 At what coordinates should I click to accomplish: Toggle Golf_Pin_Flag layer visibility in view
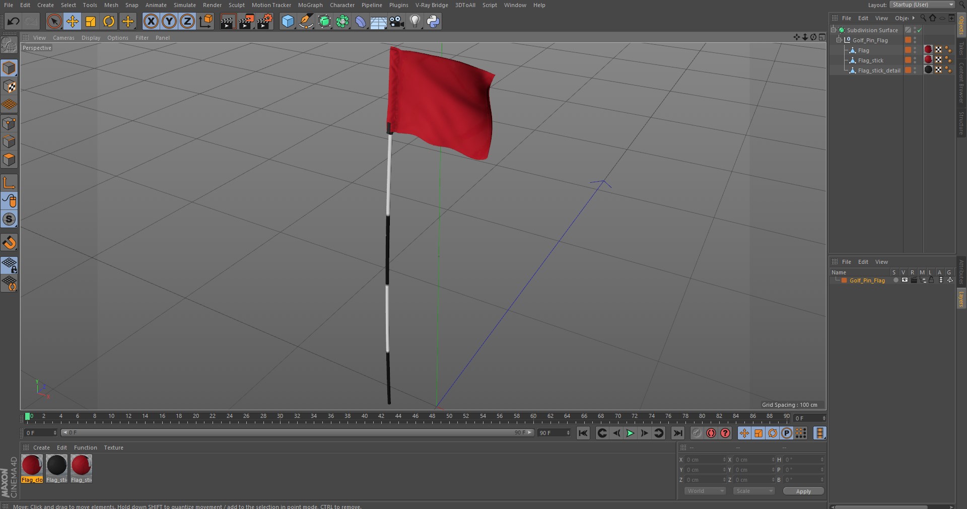905,280
